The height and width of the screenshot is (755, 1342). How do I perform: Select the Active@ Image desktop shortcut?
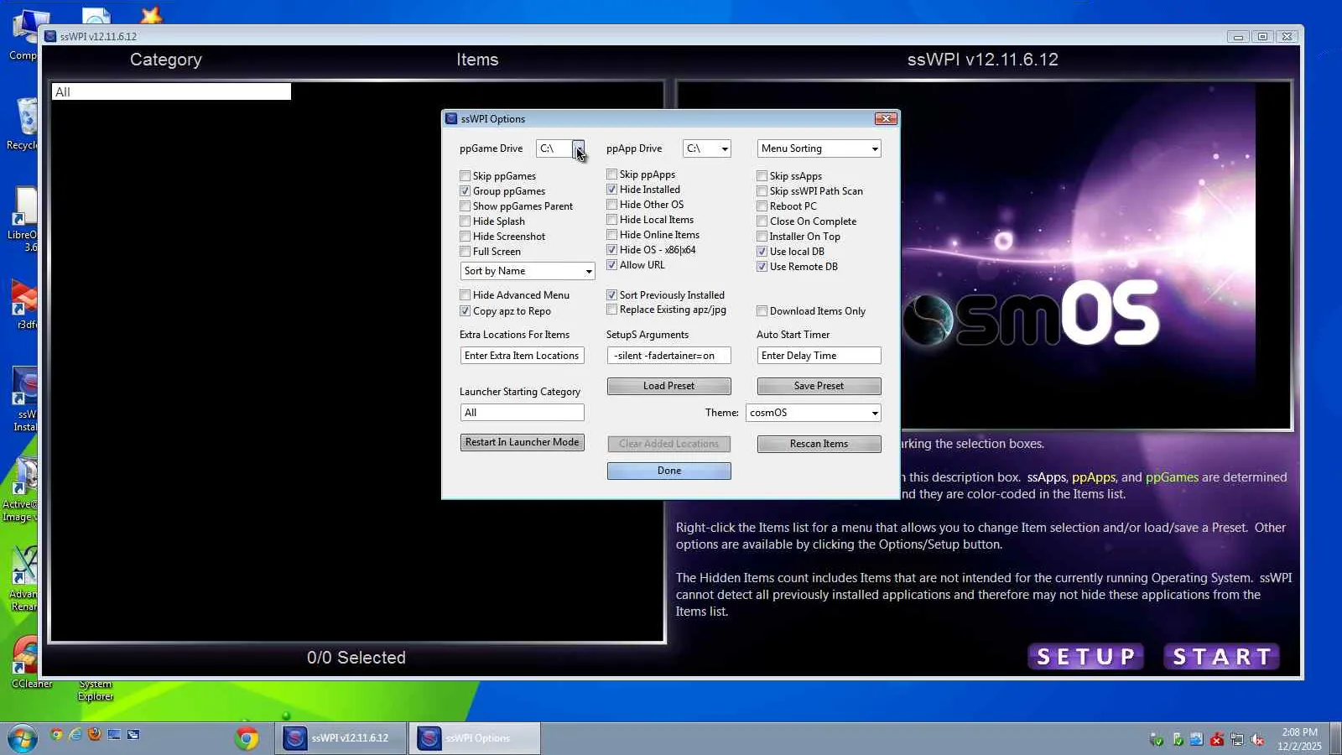(22, 490)
